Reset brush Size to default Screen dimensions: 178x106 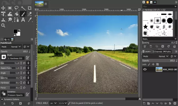(24, 63)
